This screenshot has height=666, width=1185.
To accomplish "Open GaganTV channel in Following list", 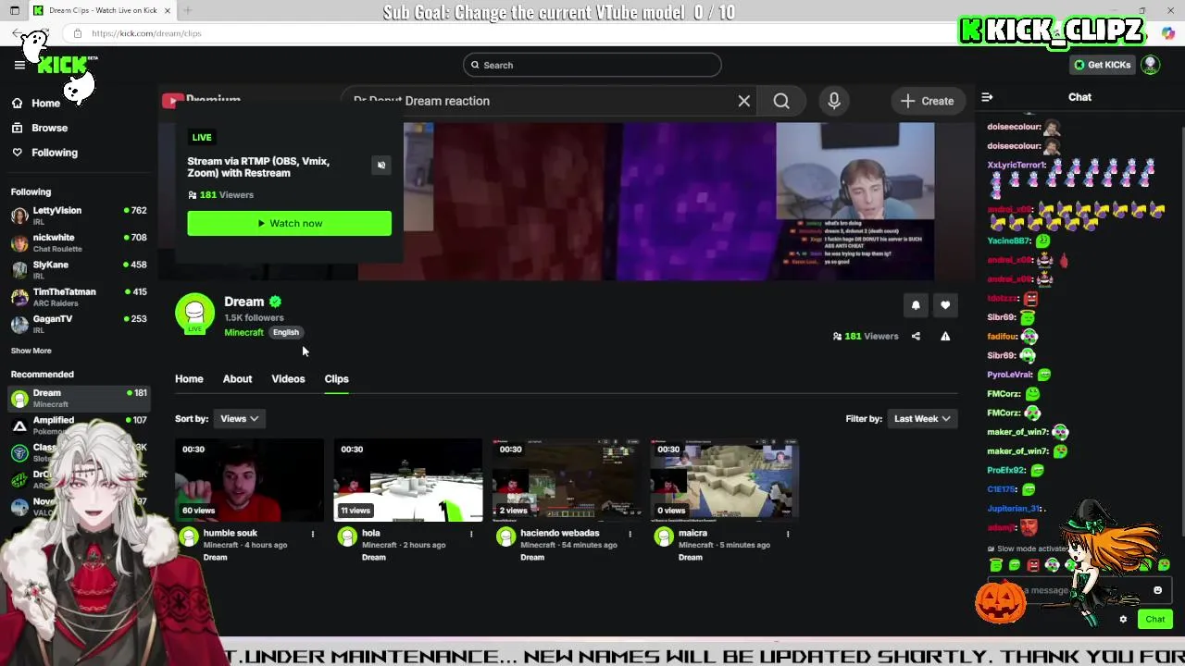I will coord(79,324).
